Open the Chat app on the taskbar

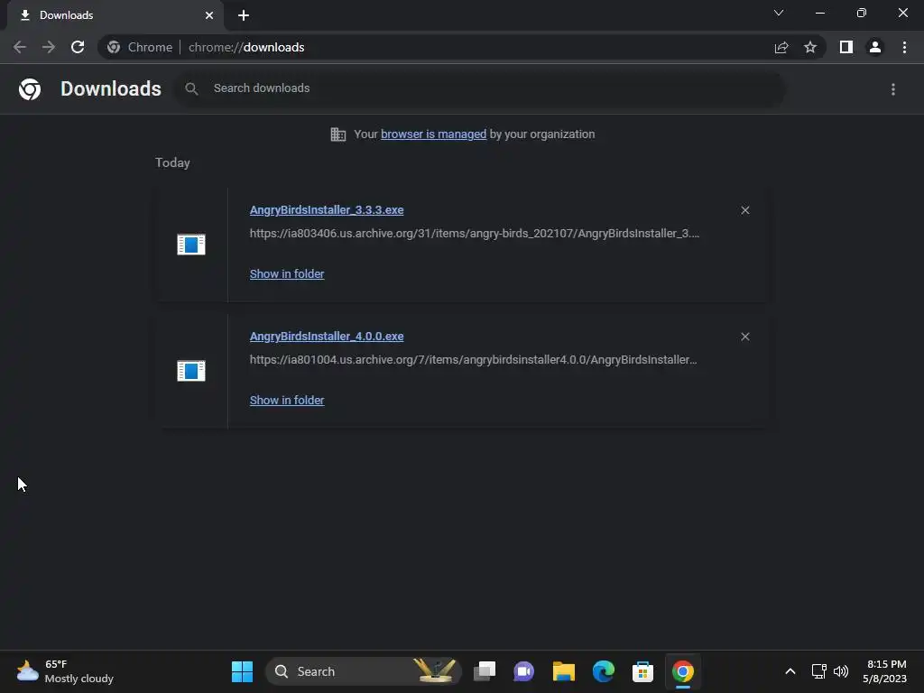point(524,671)
